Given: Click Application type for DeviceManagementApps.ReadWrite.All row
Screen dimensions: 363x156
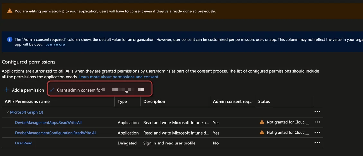Looking at the screenshot, I should 128,123.
